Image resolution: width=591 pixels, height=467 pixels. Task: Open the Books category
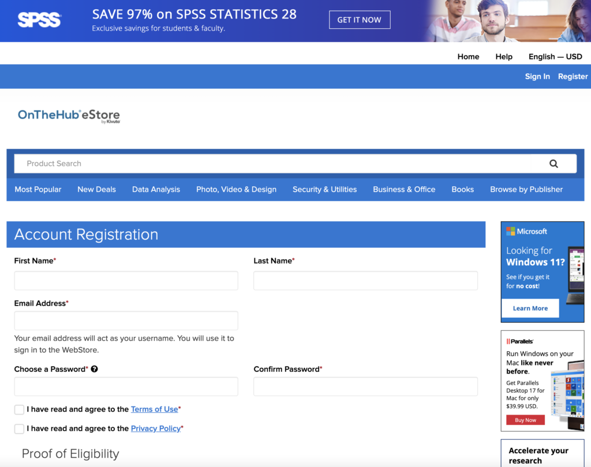(462, 190)
